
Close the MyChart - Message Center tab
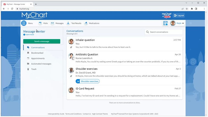[x=31, y=4]
